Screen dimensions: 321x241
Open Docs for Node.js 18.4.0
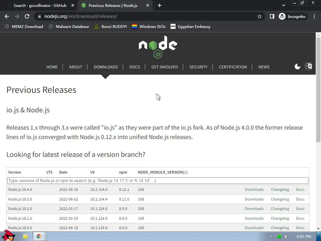coord(300,190)
